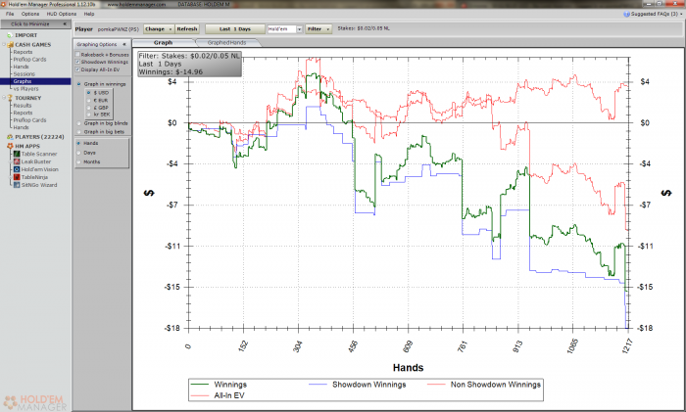
Task: Click the Showdown Winnings legend entry
Action: point(358,385)
